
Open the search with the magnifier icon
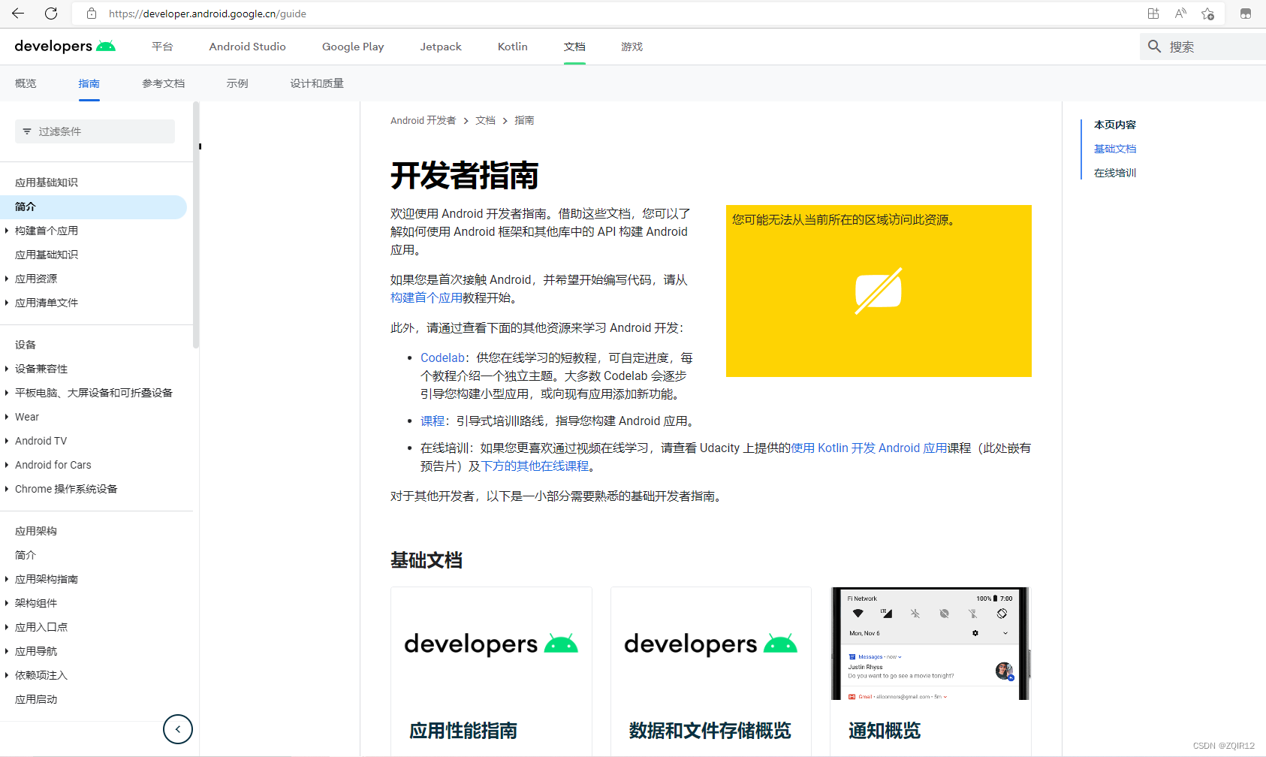click(1154, 46)
